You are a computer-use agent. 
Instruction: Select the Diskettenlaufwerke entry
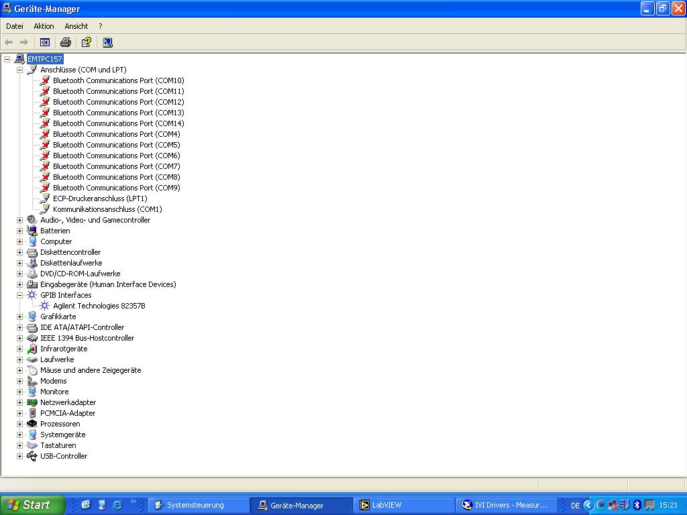71,263
